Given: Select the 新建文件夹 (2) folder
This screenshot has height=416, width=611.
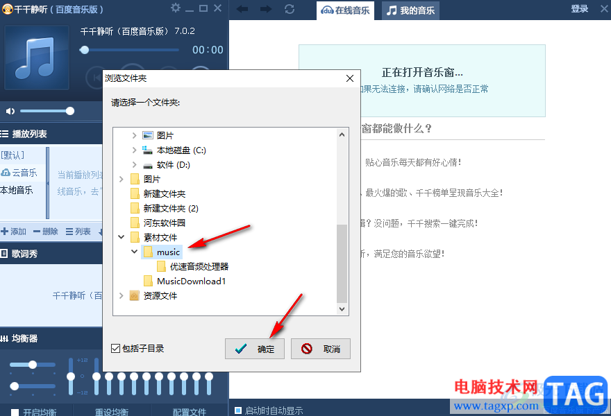Looking at the screenshot, I should [164, 209].
